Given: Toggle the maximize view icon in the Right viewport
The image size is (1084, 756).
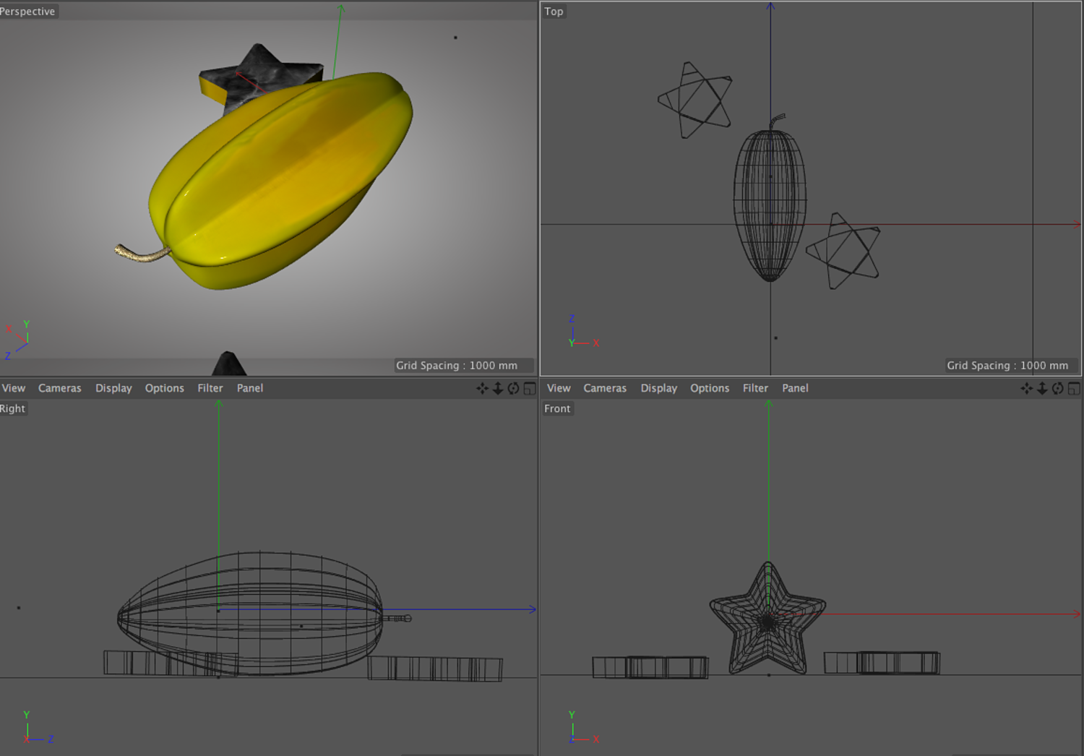Looking at the screenshot, I should [530, 388].
